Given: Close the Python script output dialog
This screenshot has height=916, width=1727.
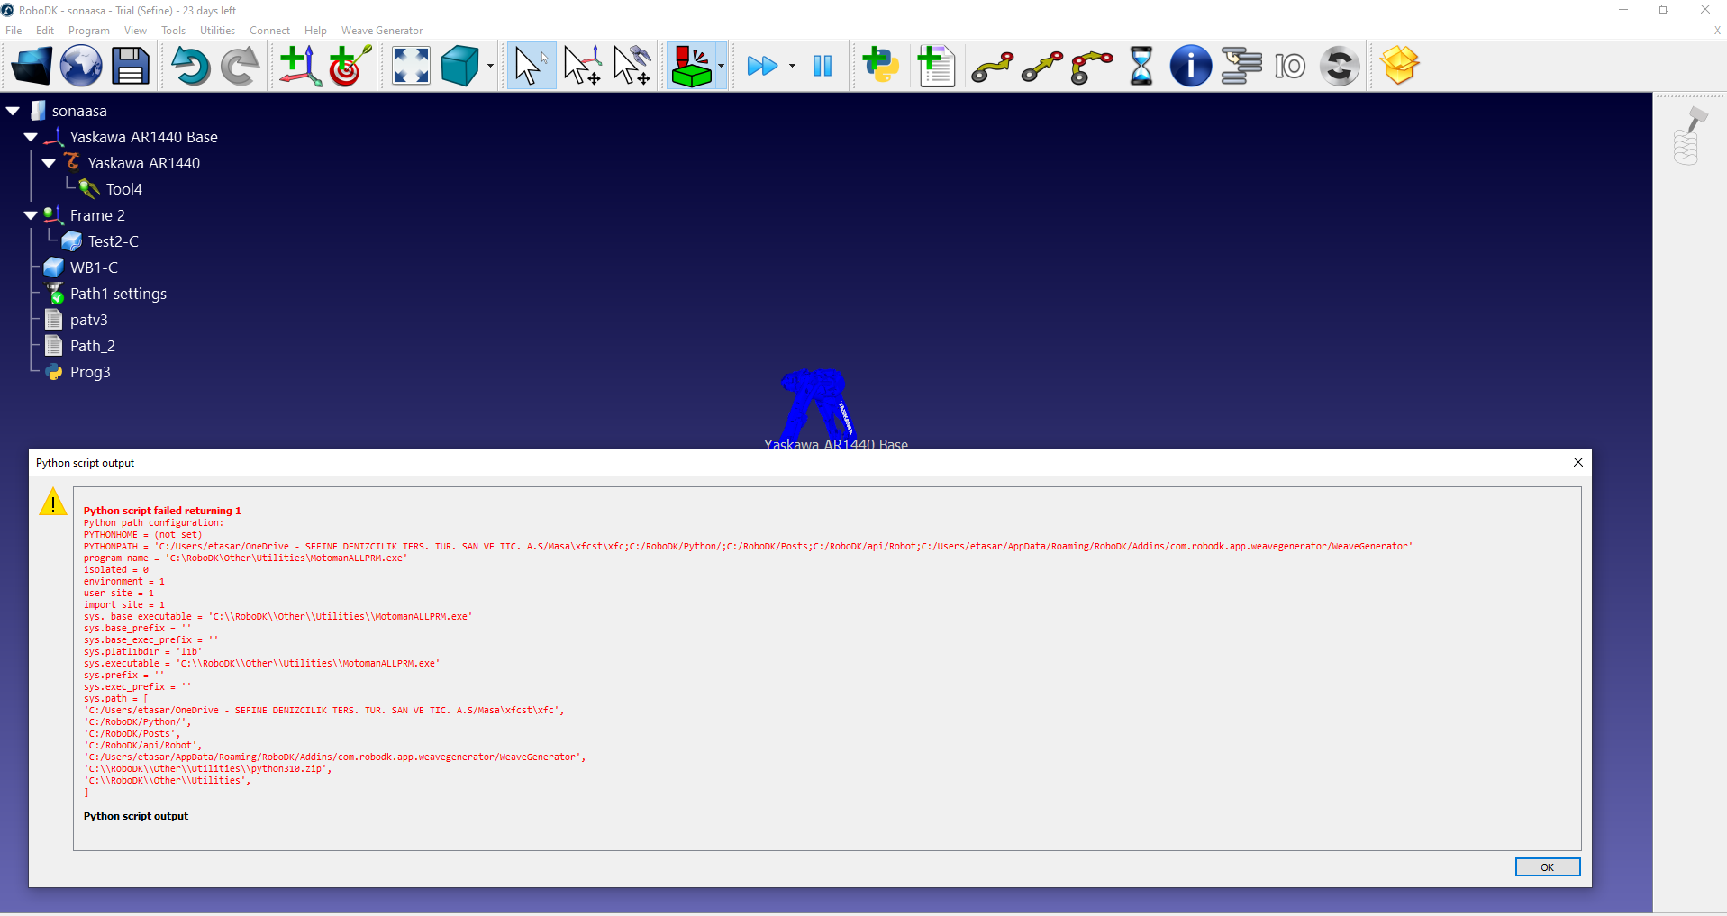Looking at the screenshot, I should [1577, 462].
